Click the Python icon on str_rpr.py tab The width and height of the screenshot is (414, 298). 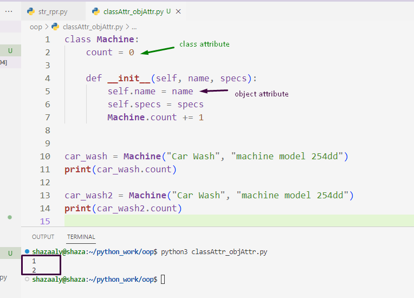pos(31,11)
